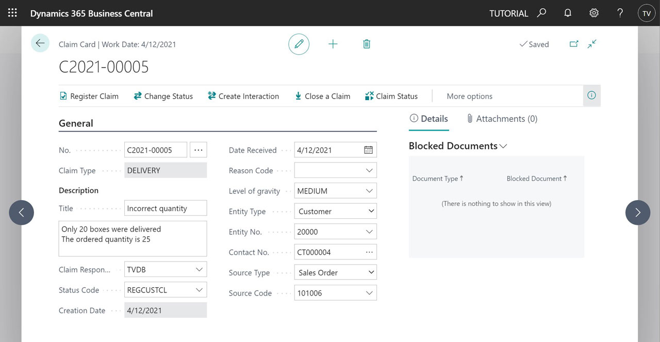Screen dimensions: 660x342
Task: Switch to the Attachments (0) tab
Action: click(502, 119)
